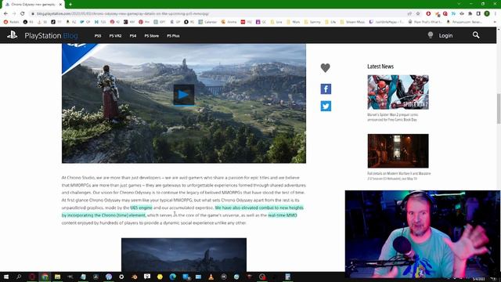Open the Anime bookmark
Screen dimensions: 501x282
pyautogui.click(x=229, y=22)
